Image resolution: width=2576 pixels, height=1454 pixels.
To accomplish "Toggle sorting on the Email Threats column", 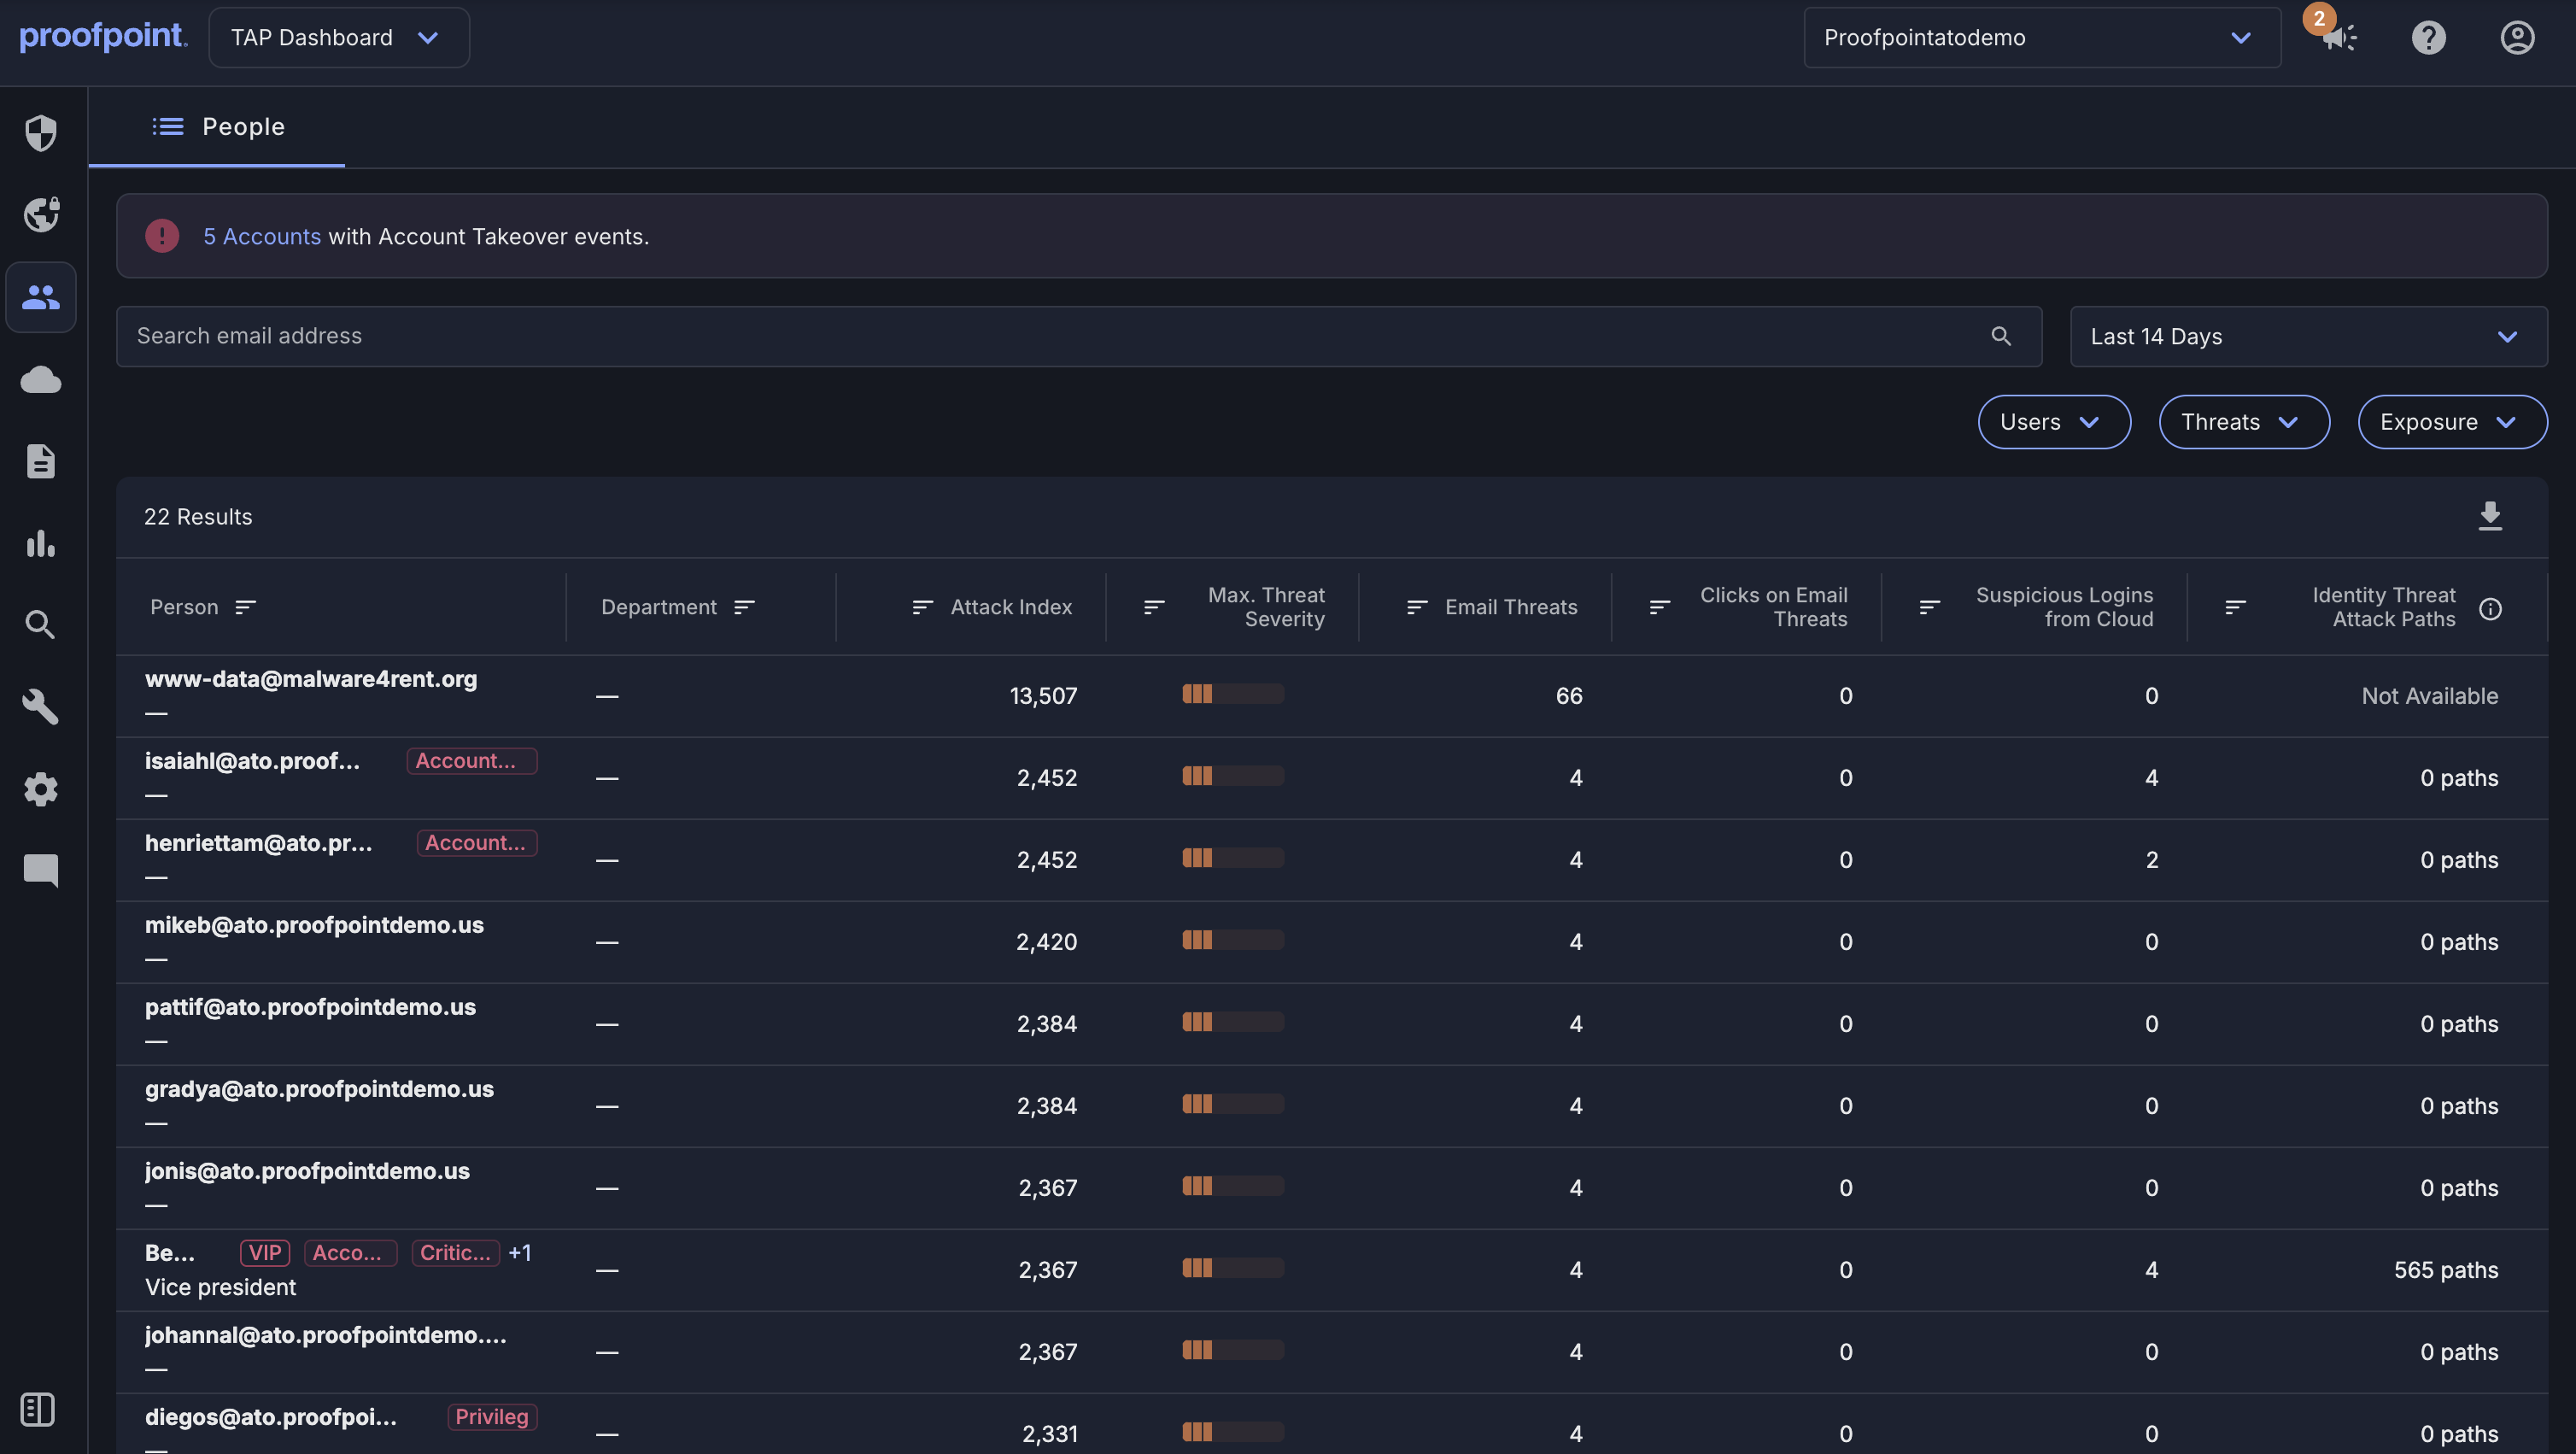I will [1416, 607].
